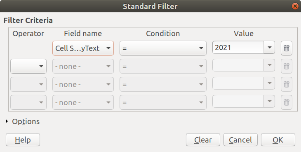
Task: Open the second row Condition dropdown
Action: coord(163,66)
